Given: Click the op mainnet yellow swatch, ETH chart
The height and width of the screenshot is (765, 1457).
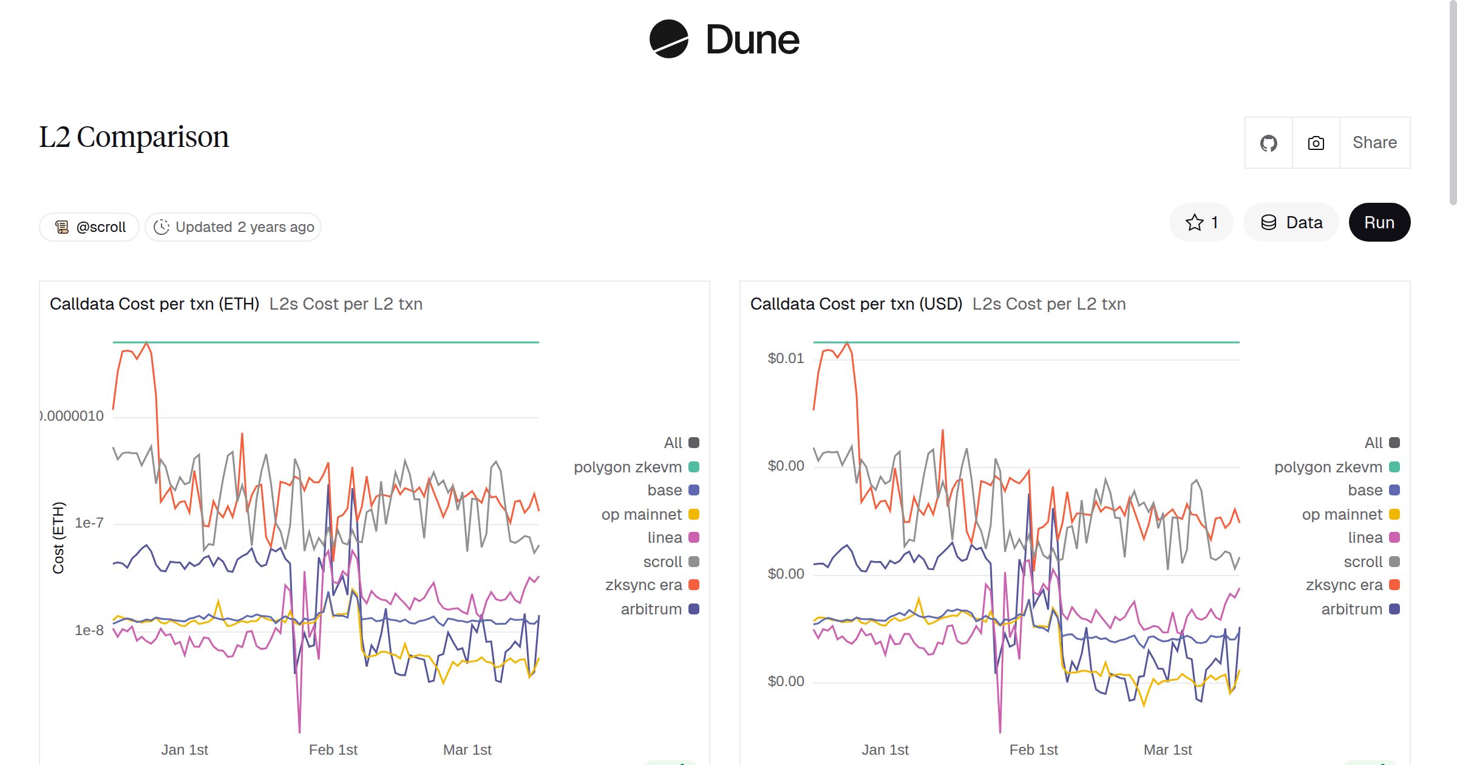Looking at the screenshot, I should 694,514.
